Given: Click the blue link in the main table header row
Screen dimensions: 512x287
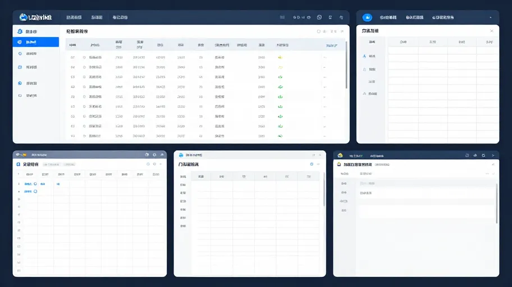Looking at the screenshot, I should click(x=331, y=45).
